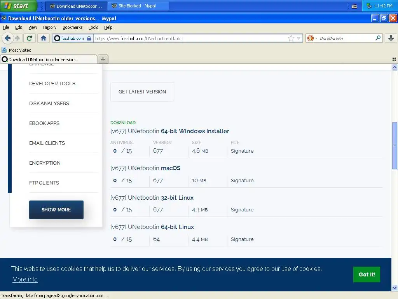Download UNetbootin 64-bit Windows Installer
398x299 pixels.
(169, 131)
